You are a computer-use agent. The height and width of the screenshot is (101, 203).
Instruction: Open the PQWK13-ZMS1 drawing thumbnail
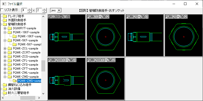click(66, 35)
